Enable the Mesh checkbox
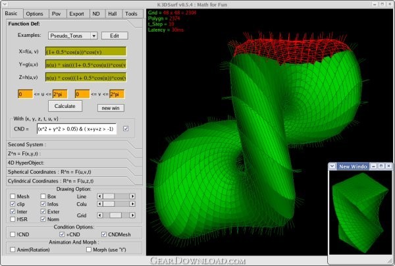 click(13, 196)
